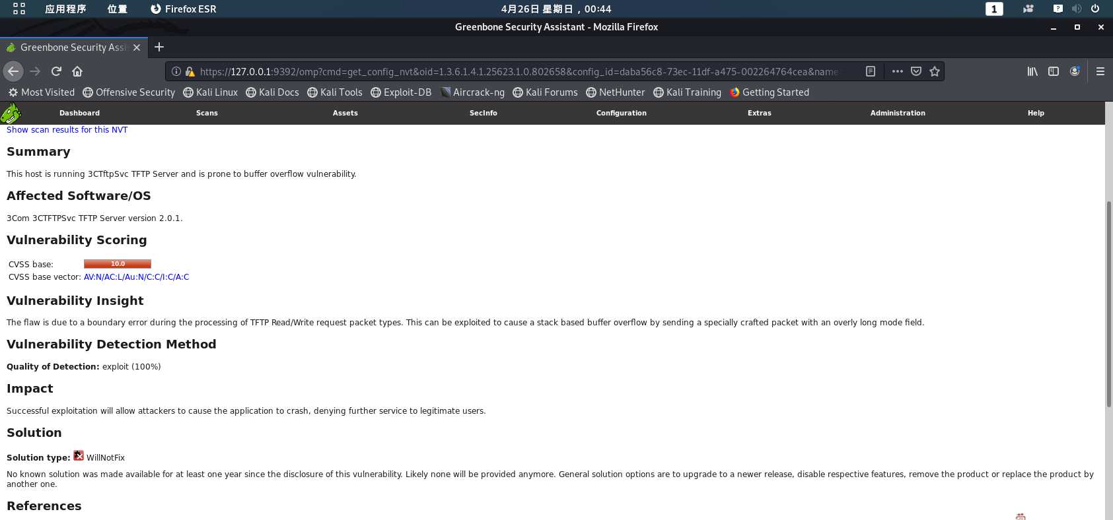Open the 位置 places menu

point(117,9)
